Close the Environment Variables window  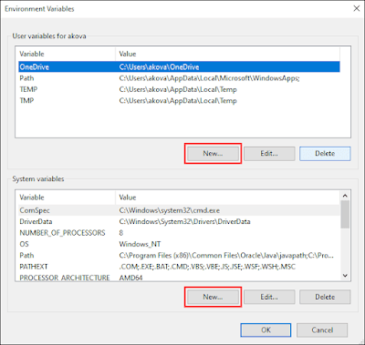(357, 8)
